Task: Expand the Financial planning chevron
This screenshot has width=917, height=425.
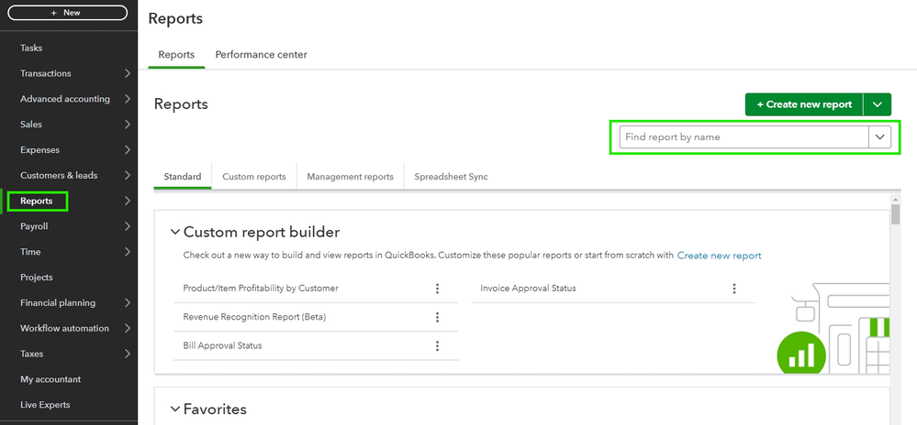Action: [x=128, y=303]
